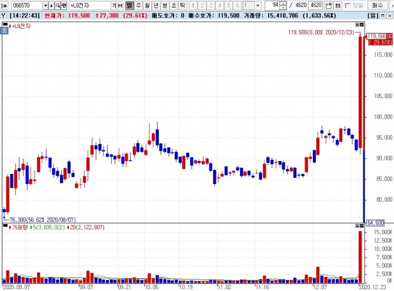Click the low annotation 76,300(56.62% 2020/08/07)
The width and height of the screenshot is (394, 291).
43,220
